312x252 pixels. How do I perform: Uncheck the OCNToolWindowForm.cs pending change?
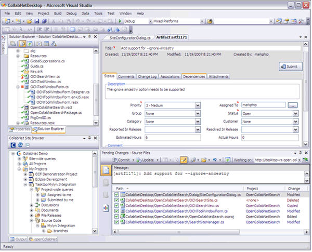pyautogui.click(x=117, y=211)
